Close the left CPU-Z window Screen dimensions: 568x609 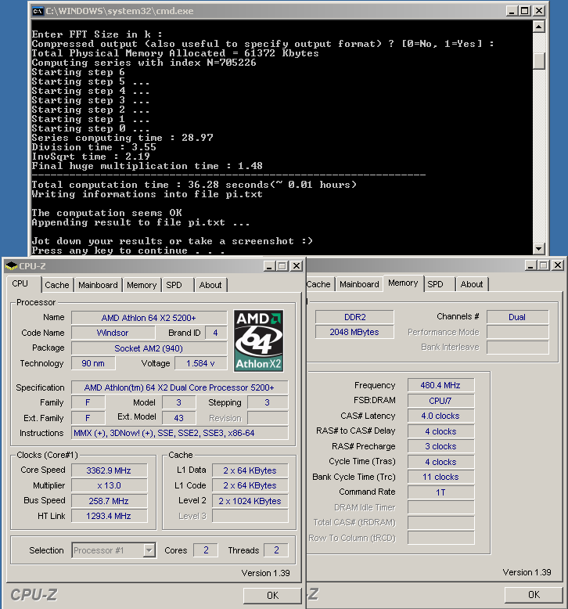coord(297,266)
